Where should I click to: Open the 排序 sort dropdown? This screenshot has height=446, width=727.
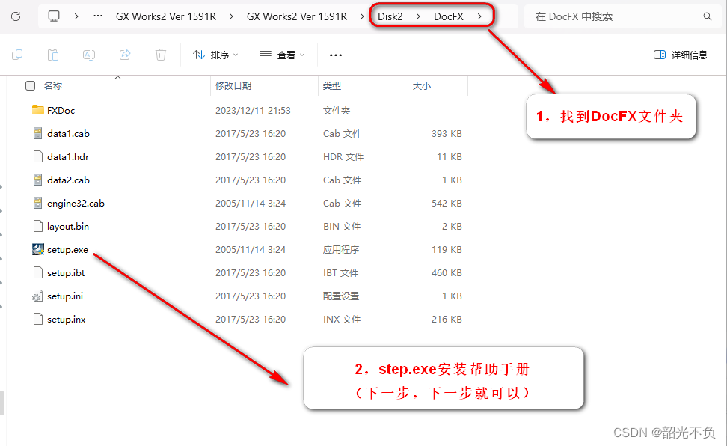(x=215, y=55)
